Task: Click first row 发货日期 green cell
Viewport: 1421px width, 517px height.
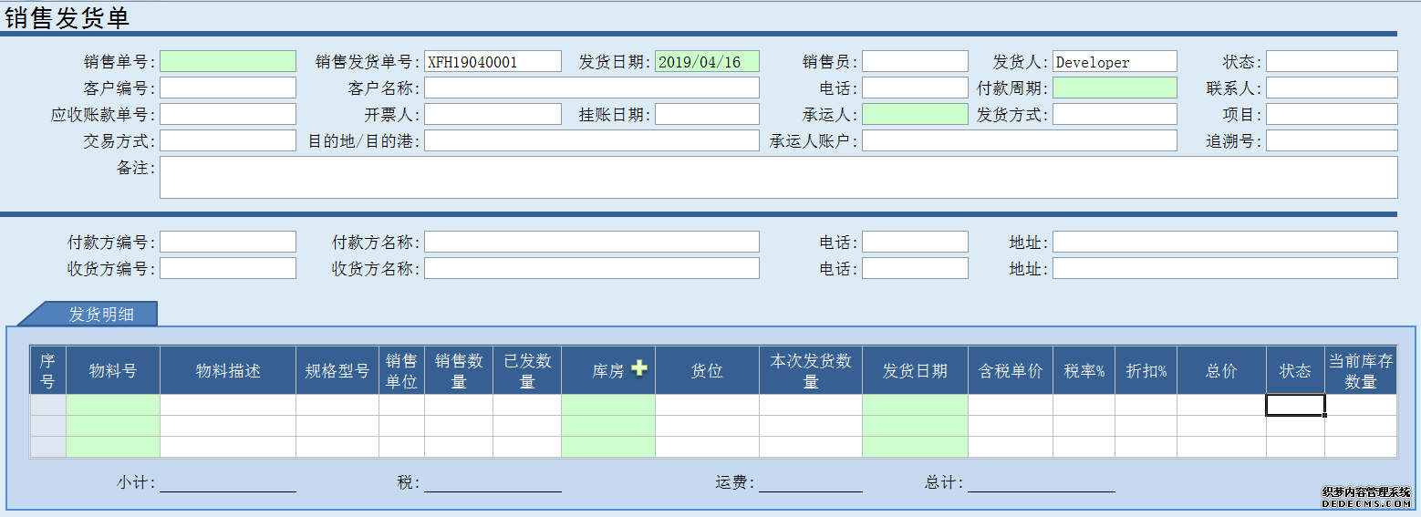Action: [x=915, y=405]
